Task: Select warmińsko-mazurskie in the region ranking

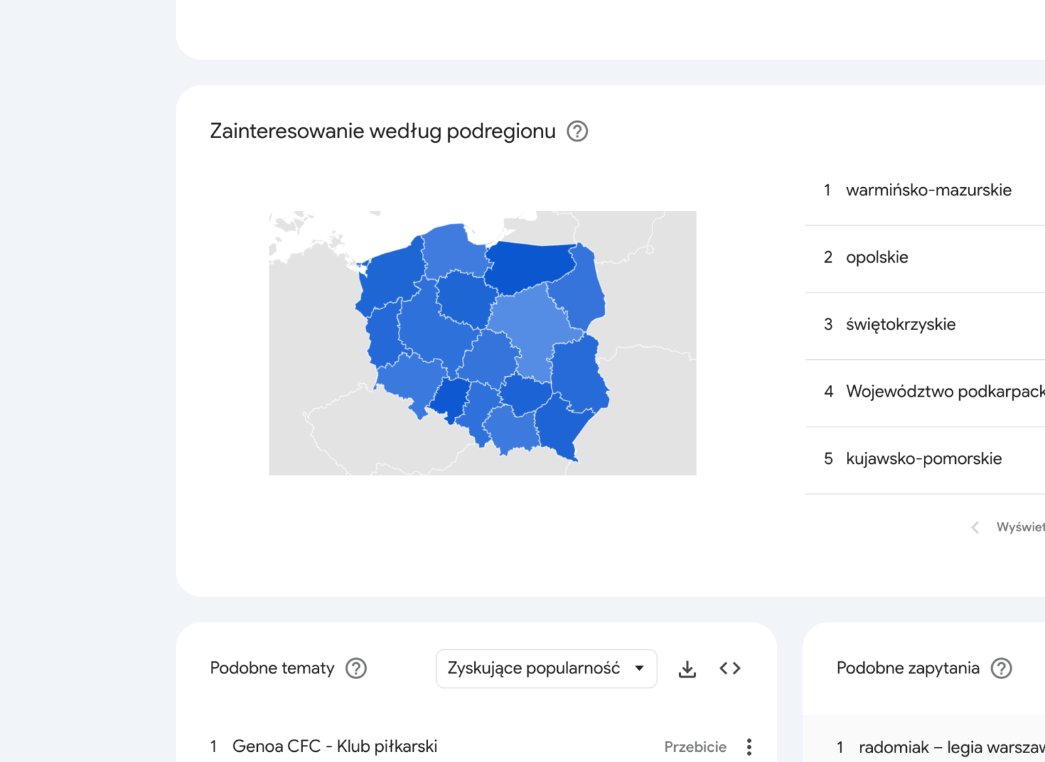Action: (x=928, y=190)
